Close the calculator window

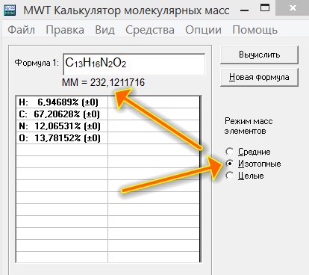click(x=293, y=8)
